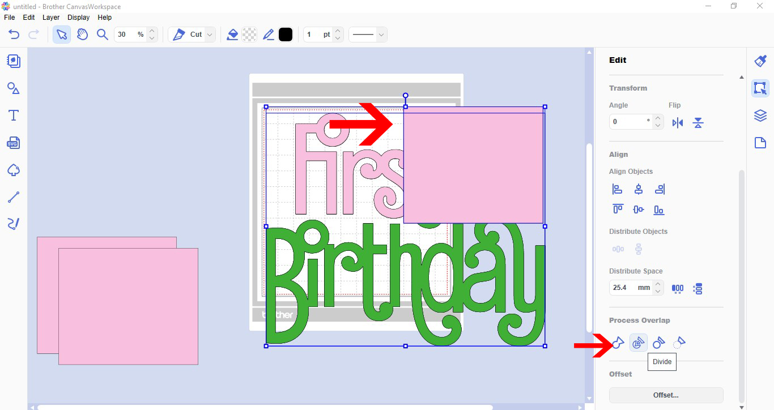Align objects to right edge
Screen dimensions: 774x410
click(x=659, y=190)
